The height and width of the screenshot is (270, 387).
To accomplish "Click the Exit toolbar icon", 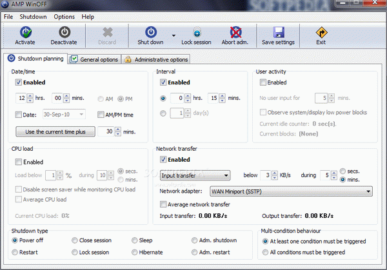I will click(x=321, y=32).
